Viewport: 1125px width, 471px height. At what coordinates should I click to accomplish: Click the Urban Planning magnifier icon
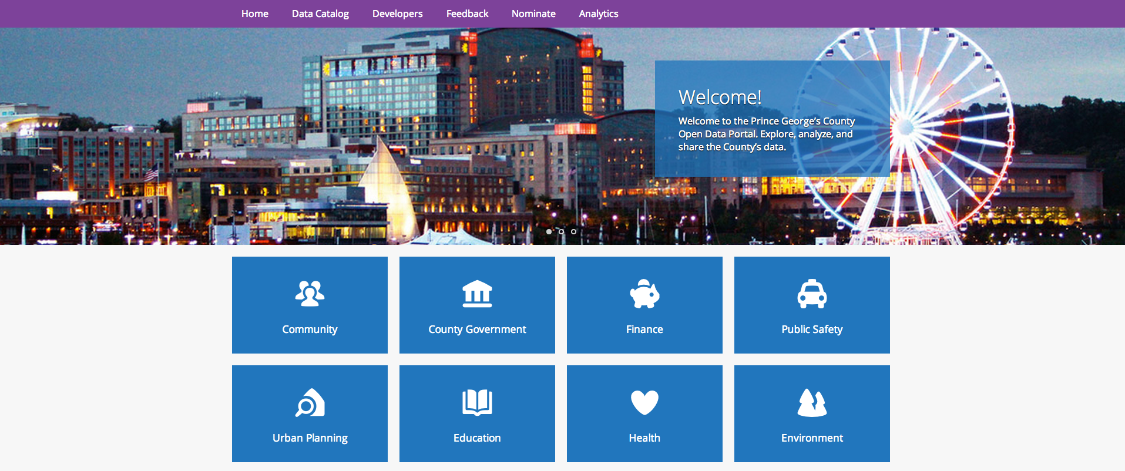point(310,403)
